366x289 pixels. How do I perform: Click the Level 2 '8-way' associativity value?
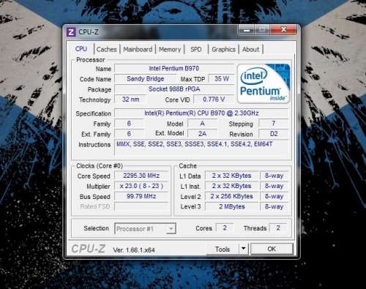pyautogui.click(x=274, y=196)
